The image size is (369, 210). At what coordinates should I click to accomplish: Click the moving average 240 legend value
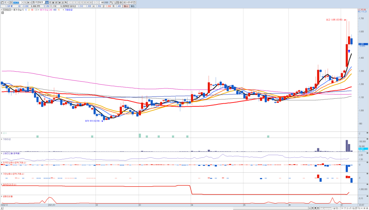[x=50, y=10]
